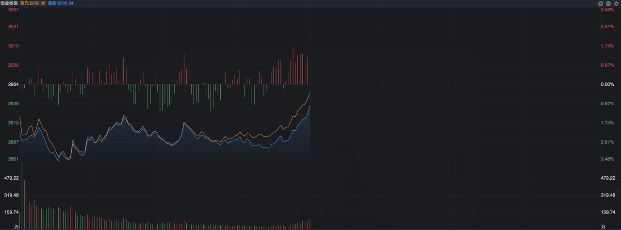Click the right-axis 319.48 volume label
Image resolution: width=621 pixels, height=230 pixels.
coord(608,195)
